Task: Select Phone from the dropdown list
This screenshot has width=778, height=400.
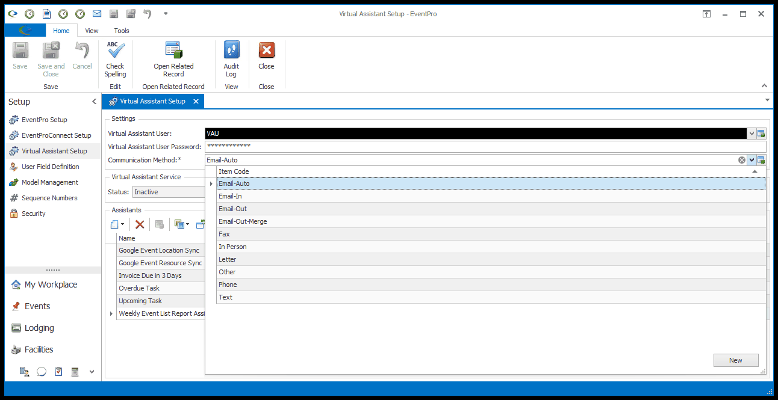Action: 491,285
